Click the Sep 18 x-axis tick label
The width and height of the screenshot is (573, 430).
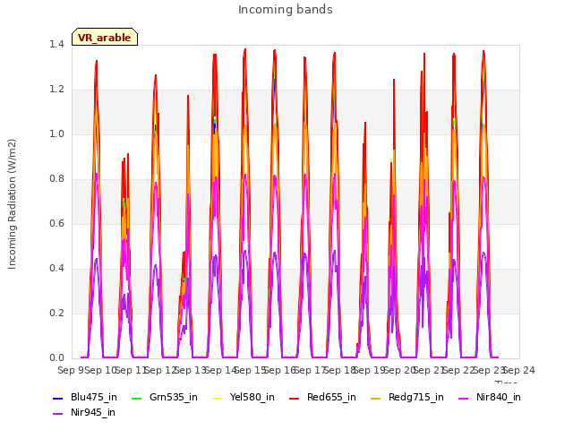point(340,370)
